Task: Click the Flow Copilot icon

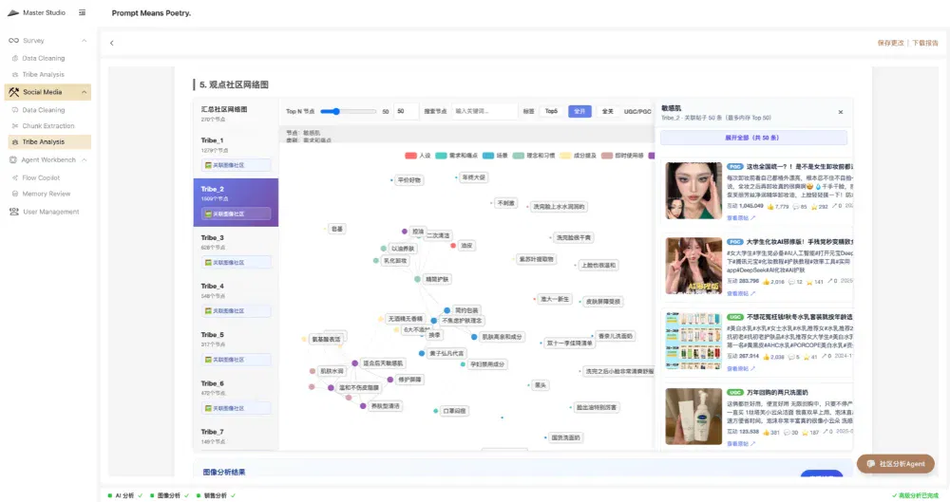Action: [x=15, y=178]
